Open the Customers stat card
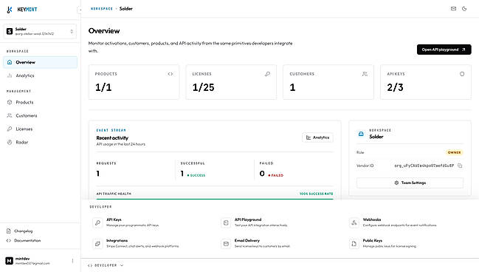Image resolution: width=479 pixels, height=272 pixels. pos(328,82)
